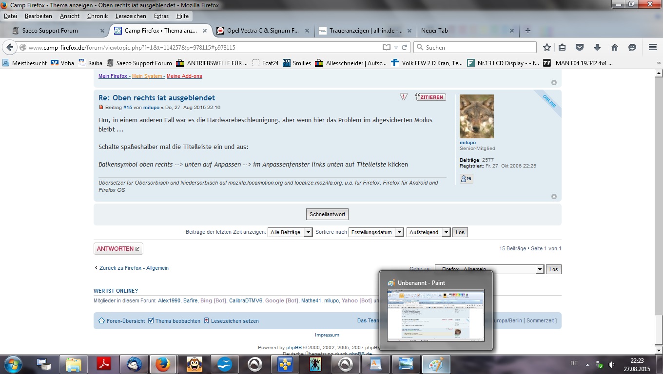Click the Unbenannt - Paint preview thumbnail
The image size is (663, 374).
point(436,316)
